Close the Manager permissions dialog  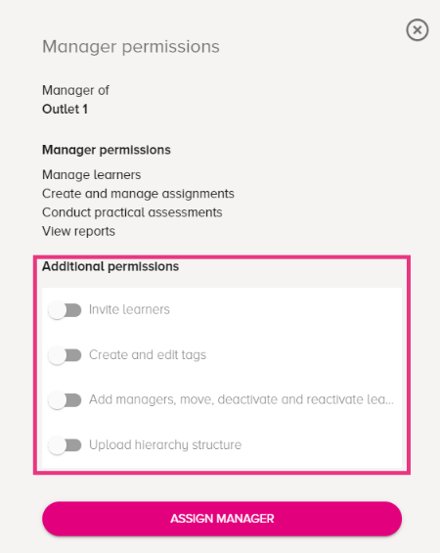pyautogui.click(x=418, y=30)
